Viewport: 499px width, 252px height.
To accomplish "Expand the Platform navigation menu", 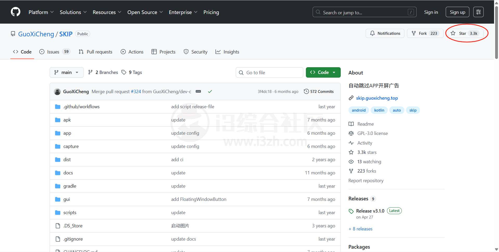I will [x=41, y=12].
